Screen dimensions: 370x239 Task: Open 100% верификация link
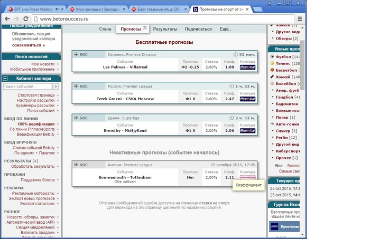pyautogui.click(x=36, y=124)
